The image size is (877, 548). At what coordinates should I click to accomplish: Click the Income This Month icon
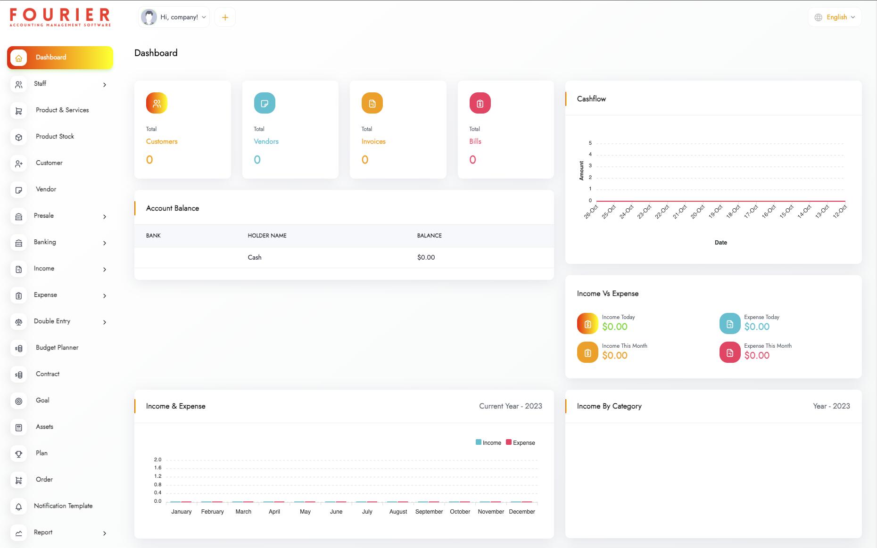(x=587, y=352)
